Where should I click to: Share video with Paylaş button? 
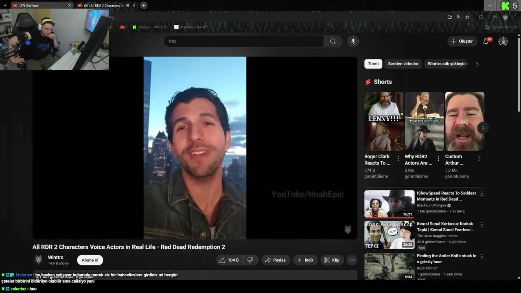275,260
